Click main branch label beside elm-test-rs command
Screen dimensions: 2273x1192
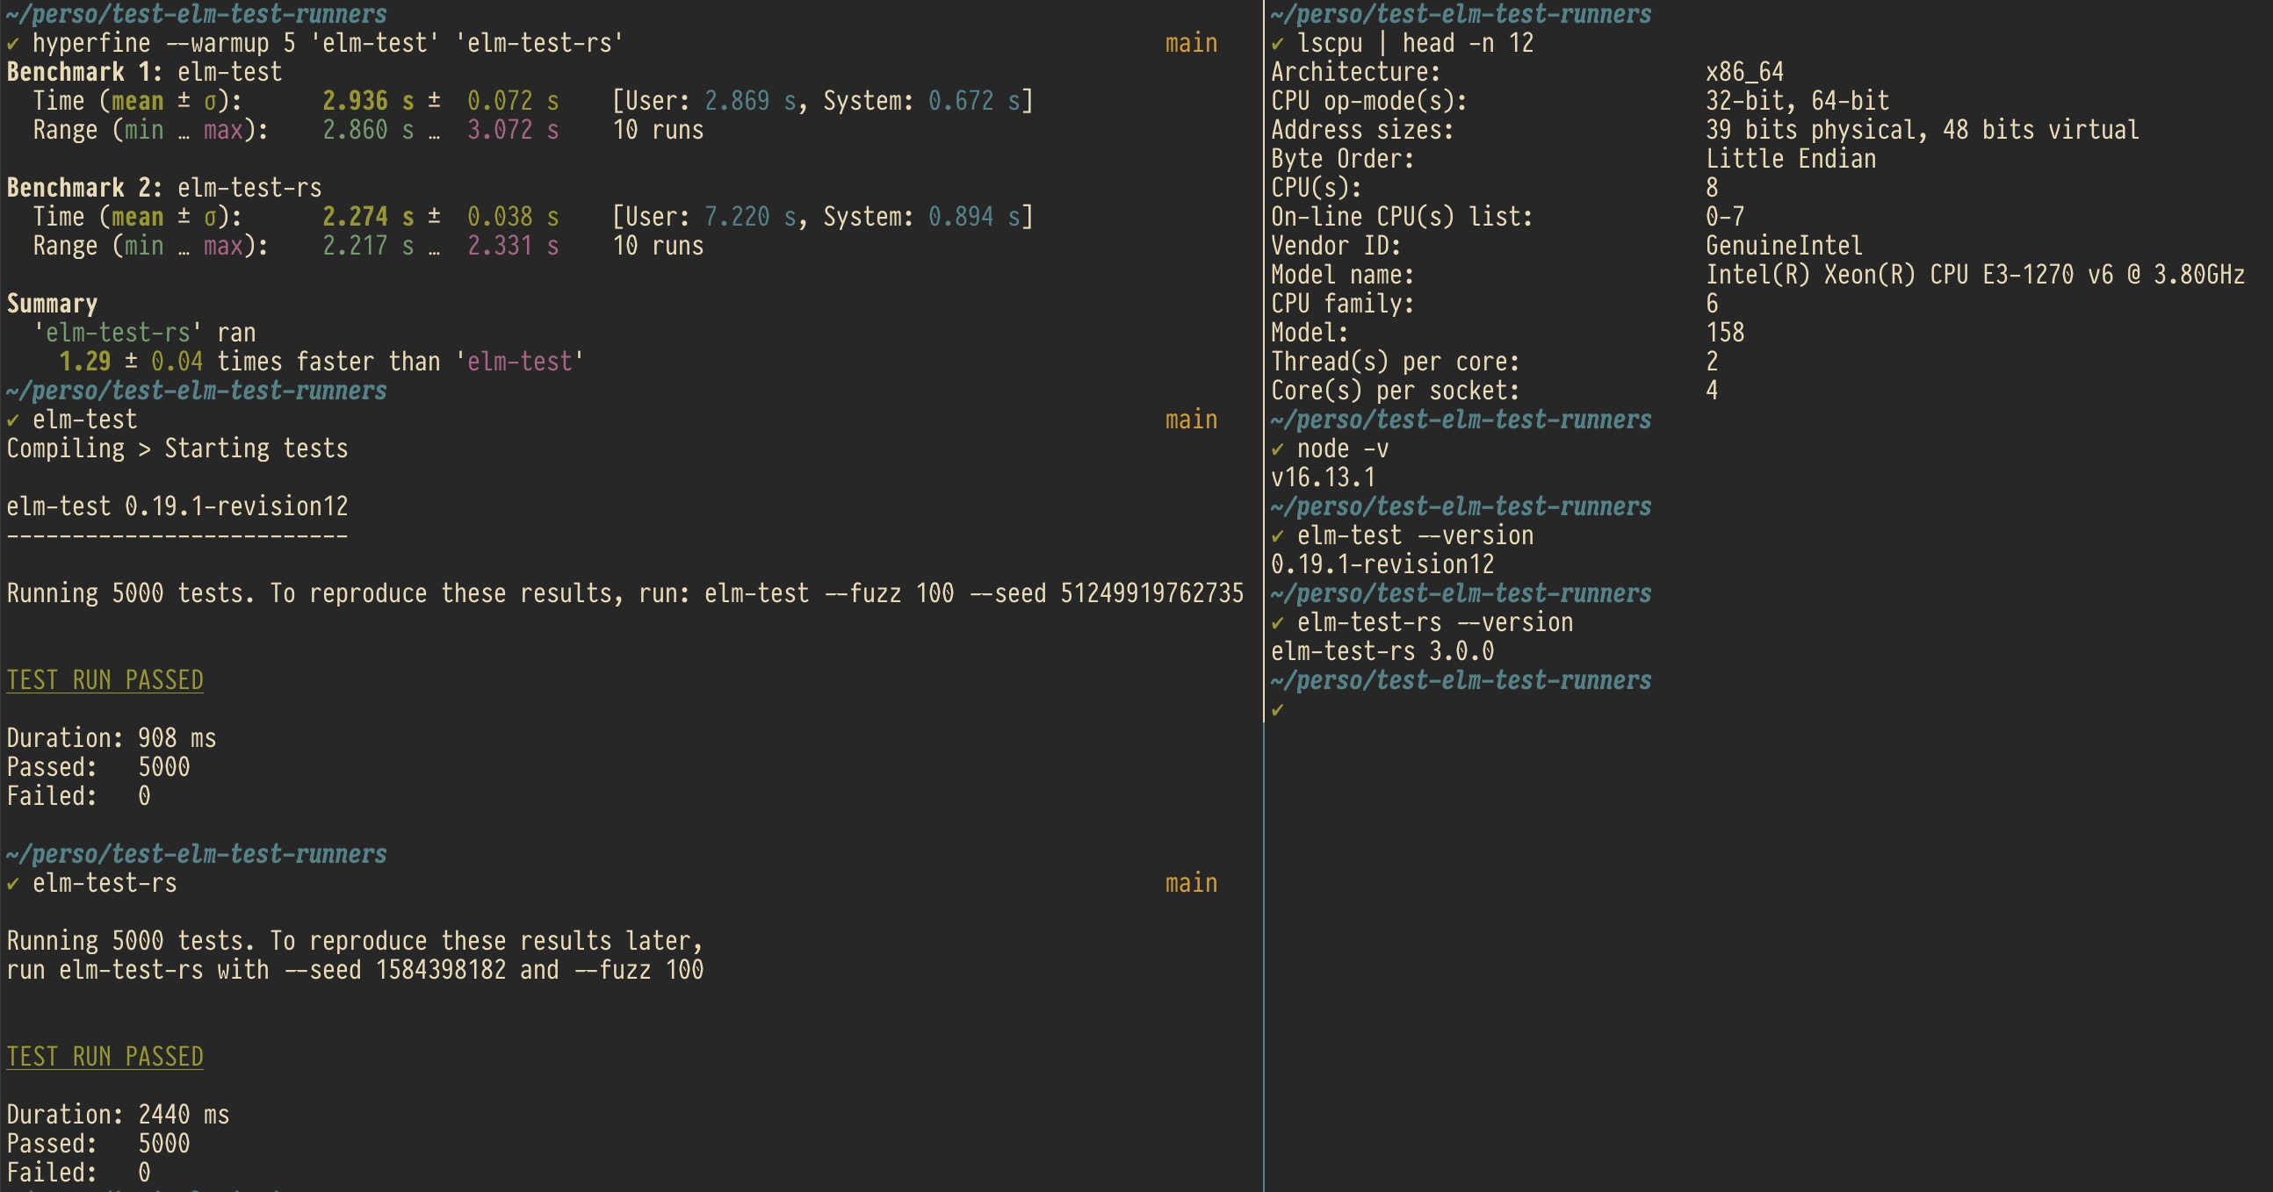pos(1190,883)
